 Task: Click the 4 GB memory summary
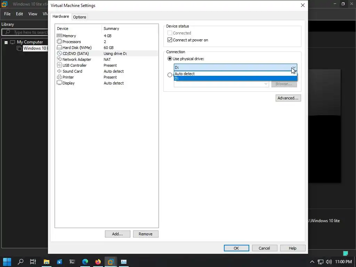[x=107, y=36]
